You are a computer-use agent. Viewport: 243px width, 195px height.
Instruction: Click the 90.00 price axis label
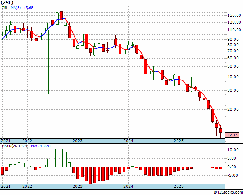233,39
